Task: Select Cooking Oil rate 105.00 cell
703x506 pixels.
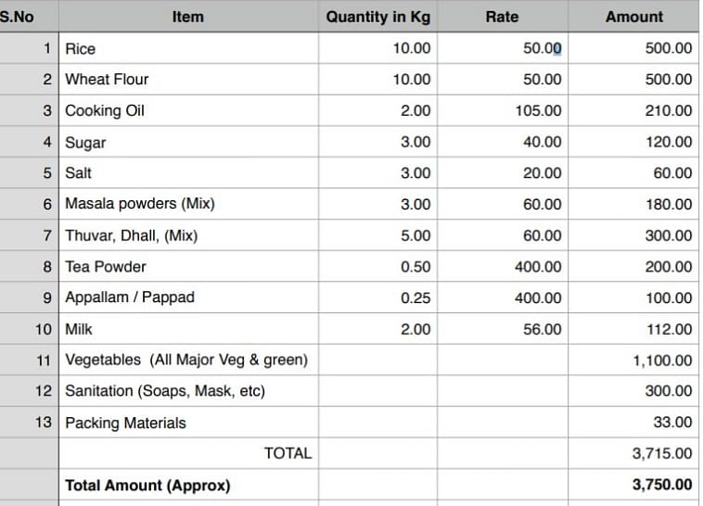Action: click(x=502, y=111)
